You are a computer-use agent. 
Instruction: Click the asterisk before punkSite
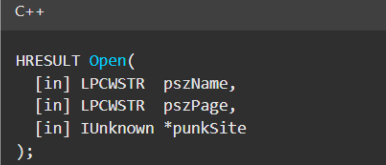(x=167, y=127)
